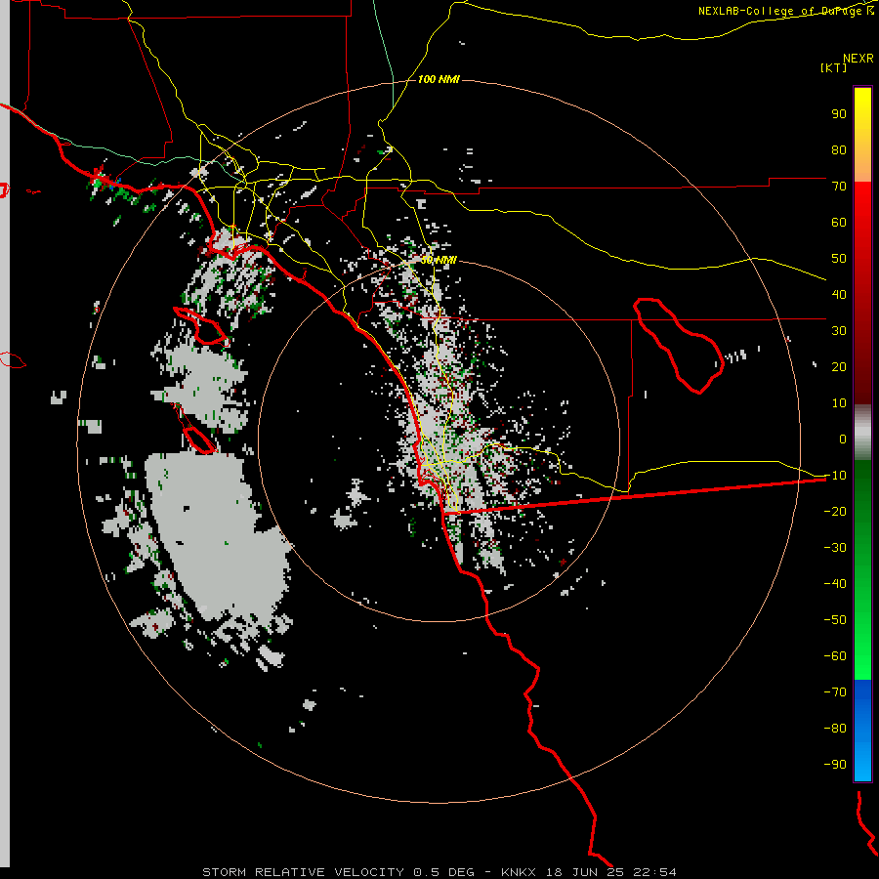Screen dimensions: 879x879
Task: Click the -50 value on the velocity scale
Action: point(835,620)
